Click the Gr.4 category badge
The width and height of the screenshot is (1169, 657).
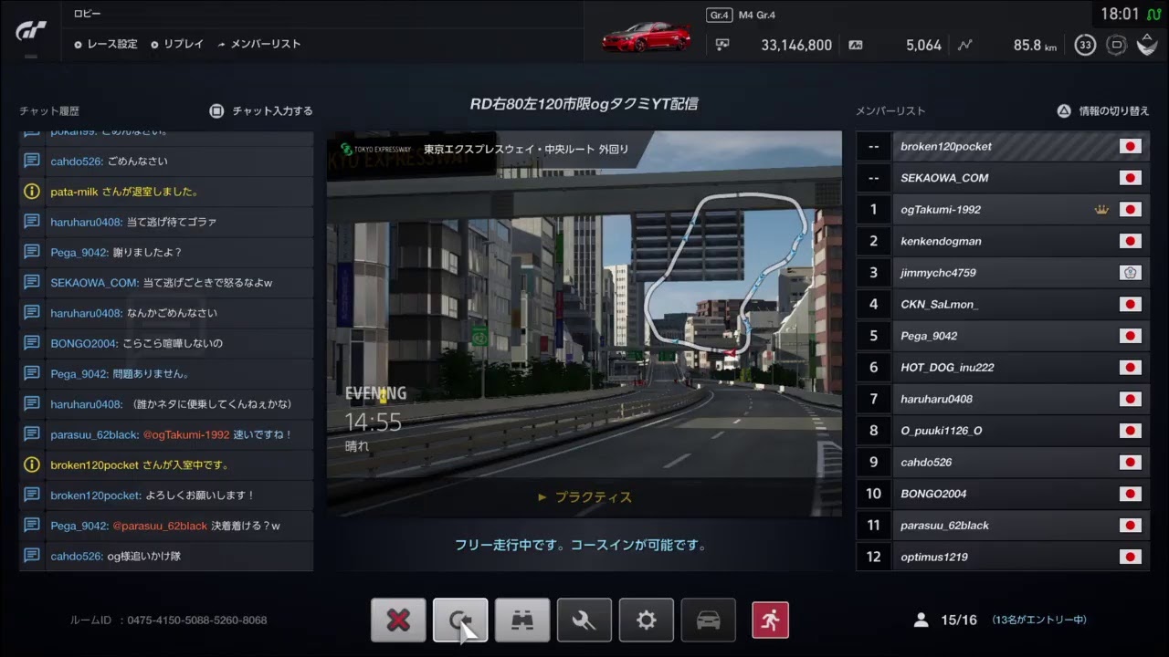(x=719, y=15)
